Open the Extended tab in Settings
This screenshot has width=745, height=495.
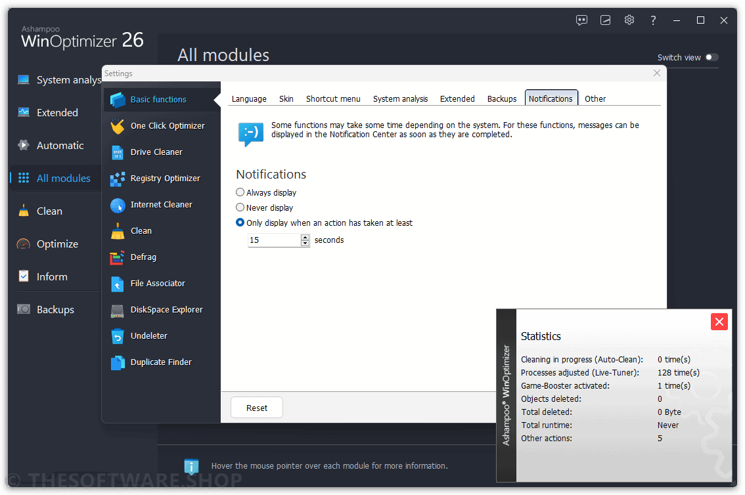[457, 98]
